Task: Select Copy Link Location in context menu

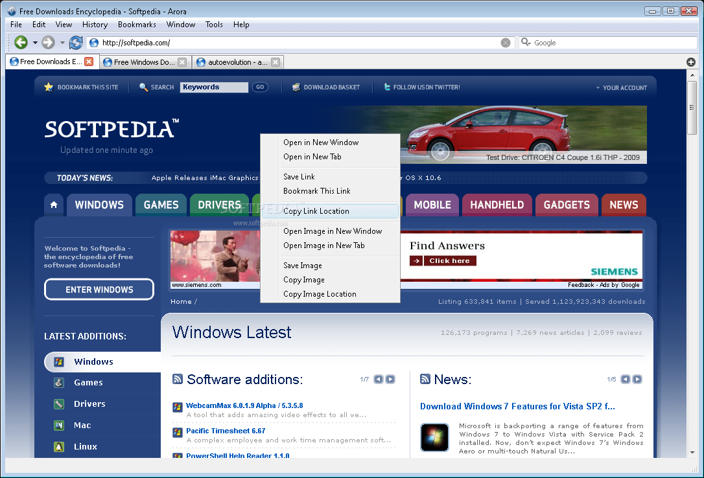Action: 330,211
